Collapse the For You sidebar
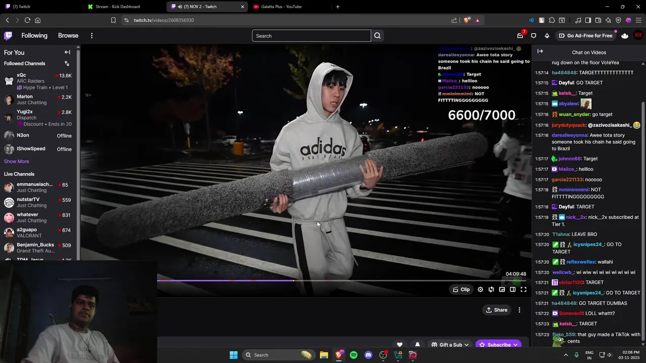The image size is (646, 363). (67, 52)
